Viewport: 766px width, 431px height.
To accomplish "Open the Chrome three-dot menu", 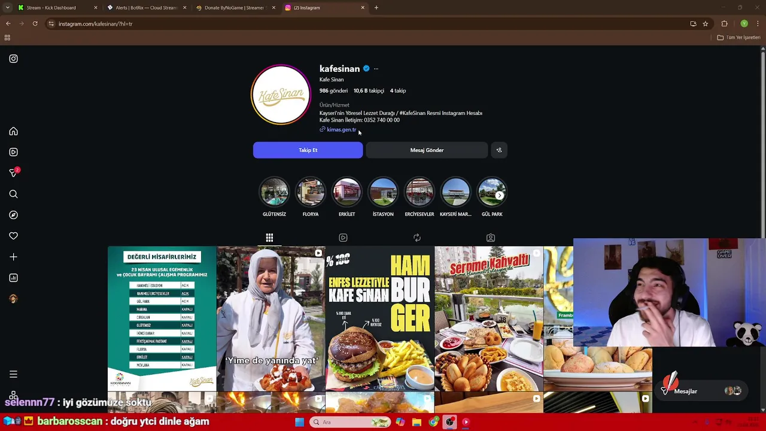I will point(758,24).
